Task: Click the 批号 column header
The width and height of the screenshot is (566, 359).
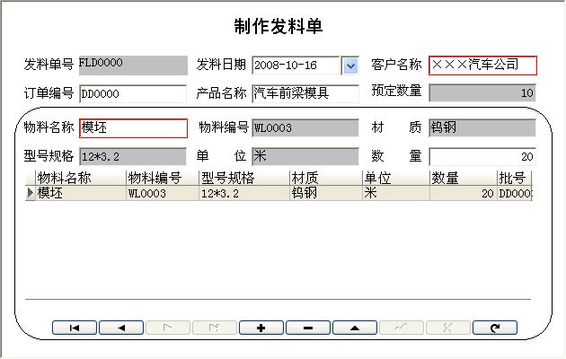Action: point(515,178)
